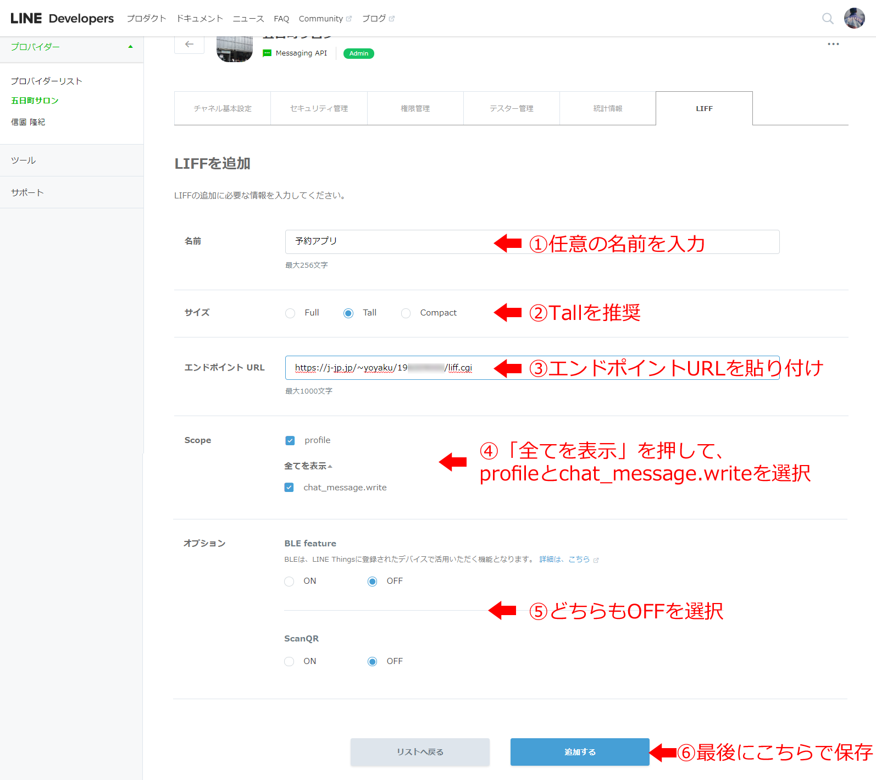Click the 追加する button
The width and height of the screenshot is (876, 780).
(x=580, y=752)
